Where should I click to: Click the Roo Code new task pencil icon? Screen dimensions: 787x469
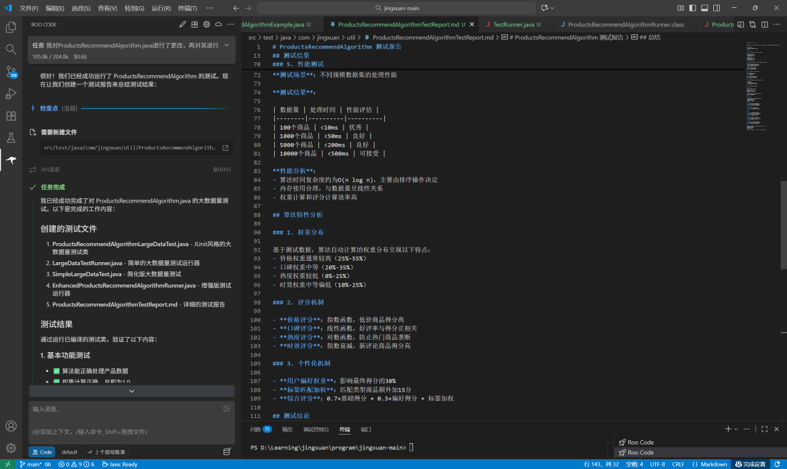[x=183, y=25]
